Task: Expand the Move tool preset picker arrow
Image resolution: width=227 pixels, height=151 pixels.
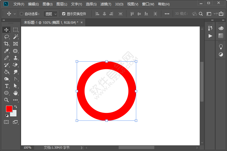Action: pyautogui.click(x=15, y=14)
